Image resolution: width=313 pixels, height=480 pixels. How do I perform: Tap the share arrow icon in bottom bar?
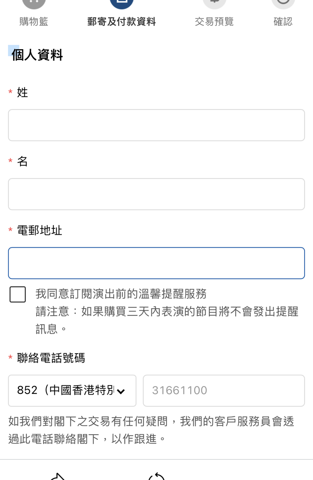coord(57,476)
